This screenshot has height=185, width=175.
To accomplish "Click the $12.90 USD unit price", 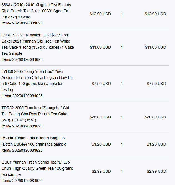I will 100,14.
